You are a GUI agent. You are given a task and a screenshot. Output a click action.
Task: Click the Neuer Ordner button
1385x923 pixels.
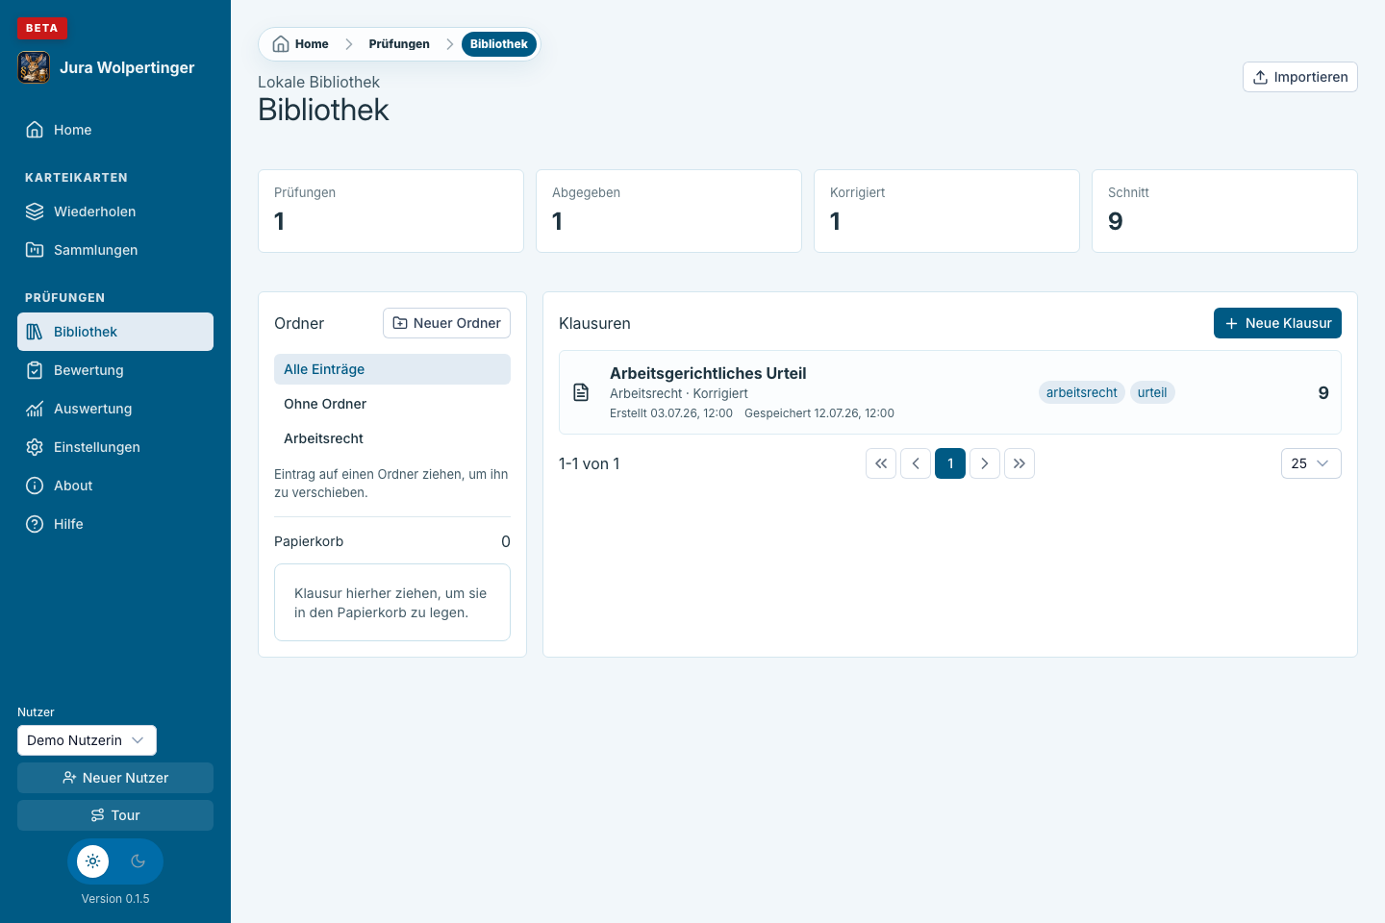(446, 323)
